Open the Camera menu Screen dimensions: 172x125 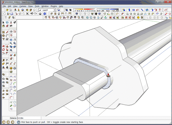(x=23, y=6)
